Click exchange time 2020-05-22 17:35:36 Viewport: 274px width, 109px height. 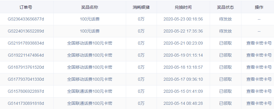183,31
